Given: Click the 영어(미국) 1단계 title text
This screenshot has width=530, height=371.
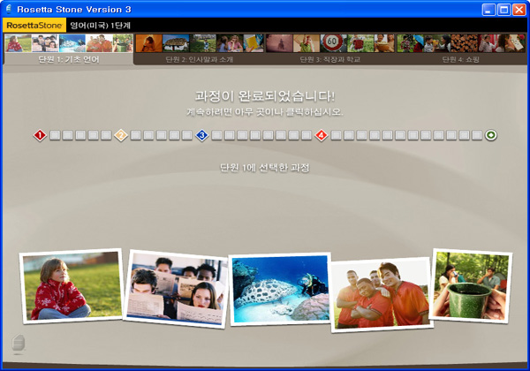Looking at the screenshot, I should pos(101,26).
